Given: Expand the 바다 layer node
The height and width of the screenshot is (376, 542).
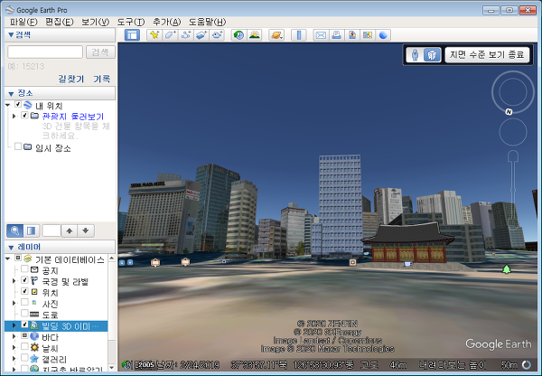Looking at the screenshot, I should pos(14,336).
